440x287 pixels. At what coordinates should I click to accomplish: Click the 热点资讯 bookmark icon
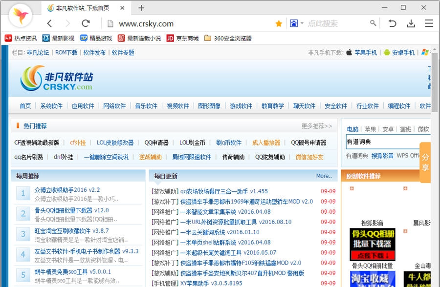(x=8, y=38)
